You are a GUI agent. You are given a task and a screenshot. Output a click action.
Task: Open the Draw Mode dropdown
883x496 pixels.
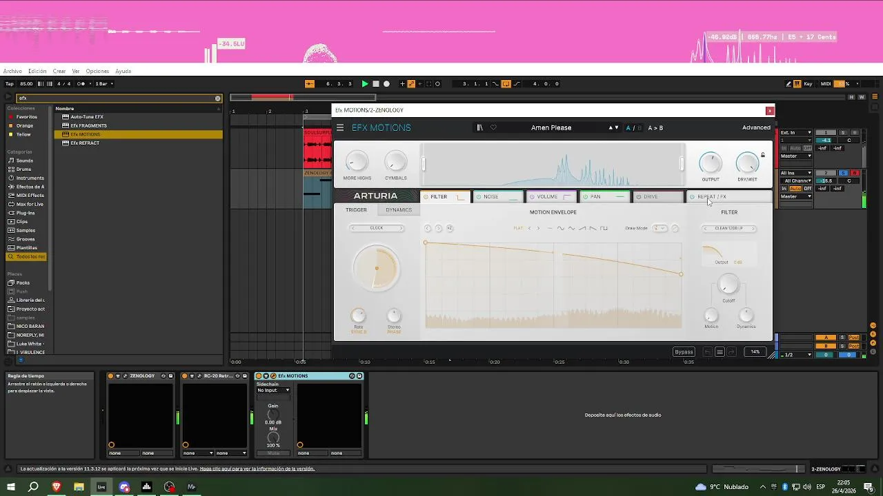pos(660,228)
